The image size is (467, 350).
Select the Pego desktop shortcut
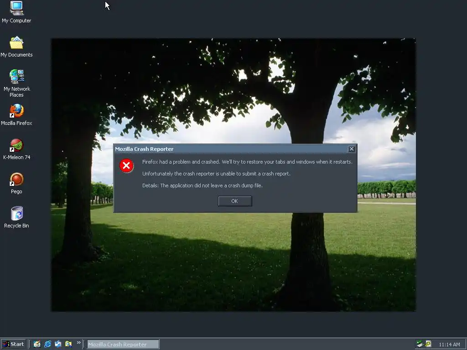(16, 183)
